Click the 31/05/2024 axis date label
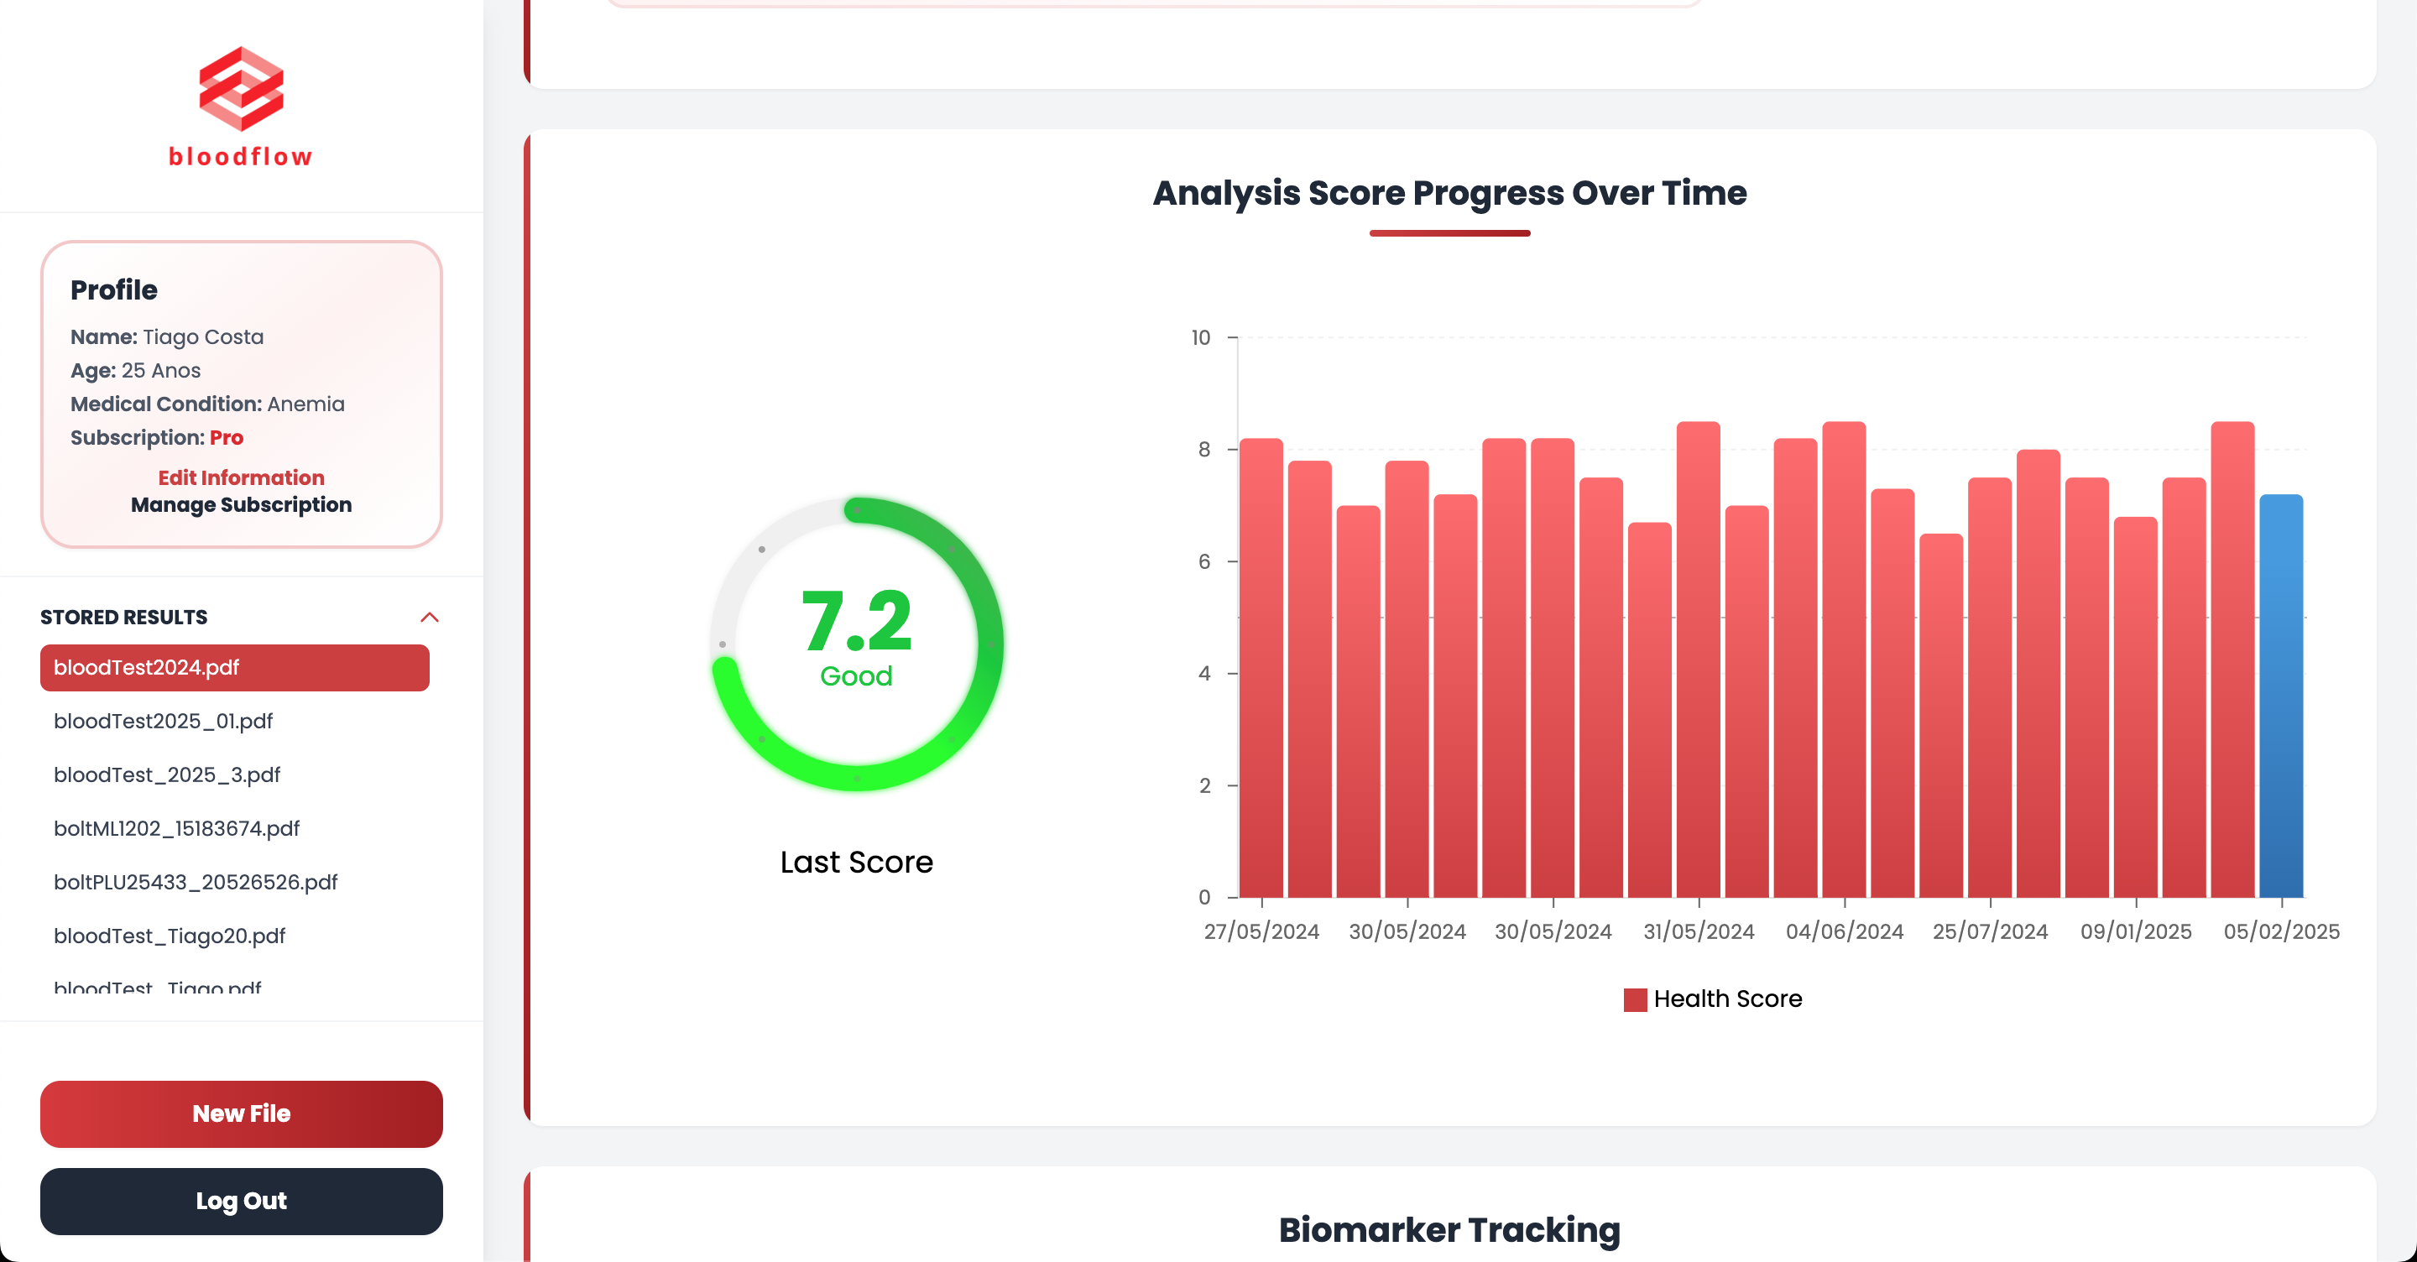 [x=1699, y=931]
